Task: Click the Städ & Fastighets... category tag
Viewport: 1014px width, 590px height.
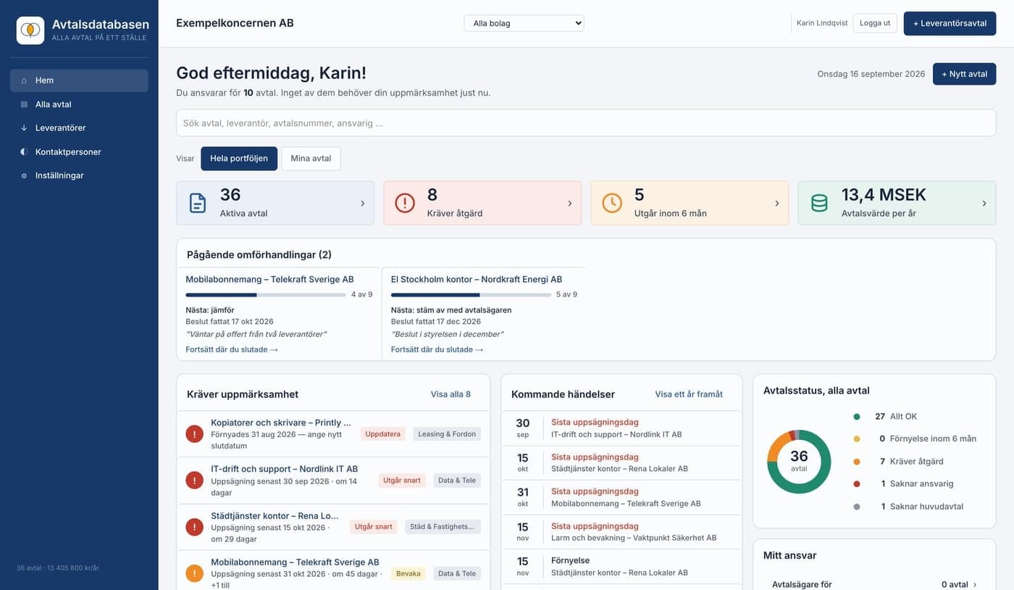Action: [x=443, y=527]
